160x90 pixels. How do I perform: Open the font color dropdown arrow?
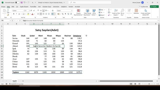click(34, 14)
